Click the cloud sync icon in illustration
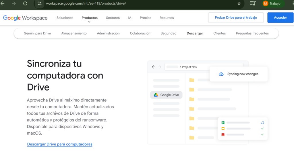Viewport: 294px width, 153px height. pyautogui.click(x=221, y=74)
